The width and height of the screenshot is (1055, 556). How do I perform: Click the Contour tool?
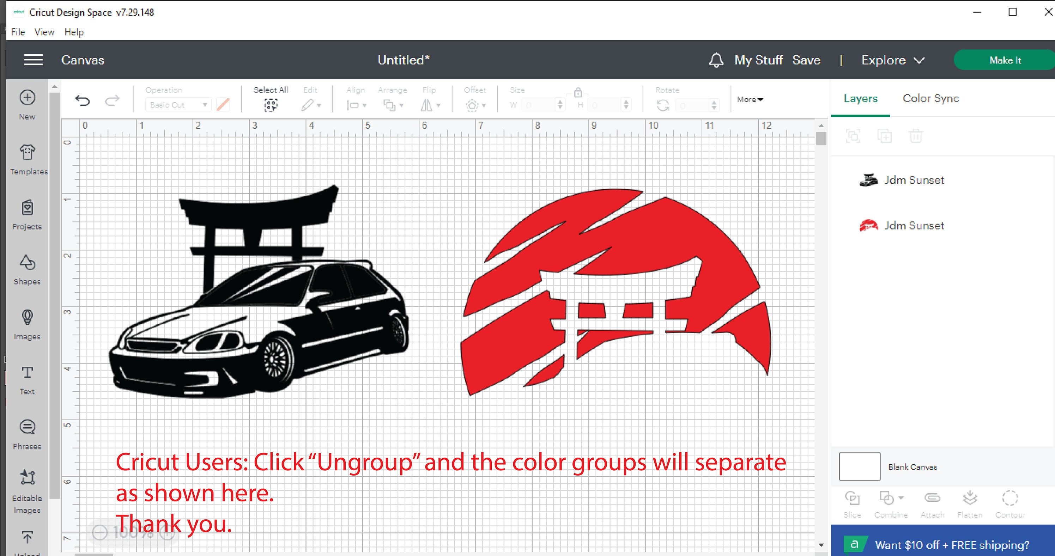(1010, 505)
